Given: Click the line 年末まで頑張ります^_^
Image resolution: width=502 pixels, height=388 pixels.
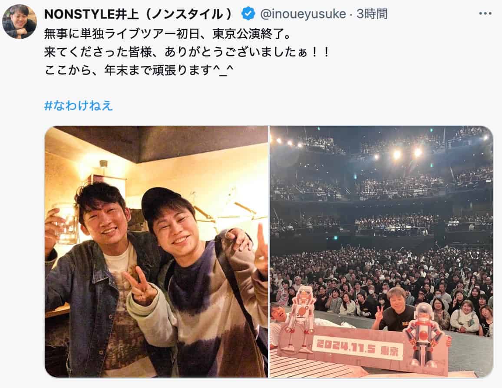Looking at the screenshot, I should click(139, 70).
